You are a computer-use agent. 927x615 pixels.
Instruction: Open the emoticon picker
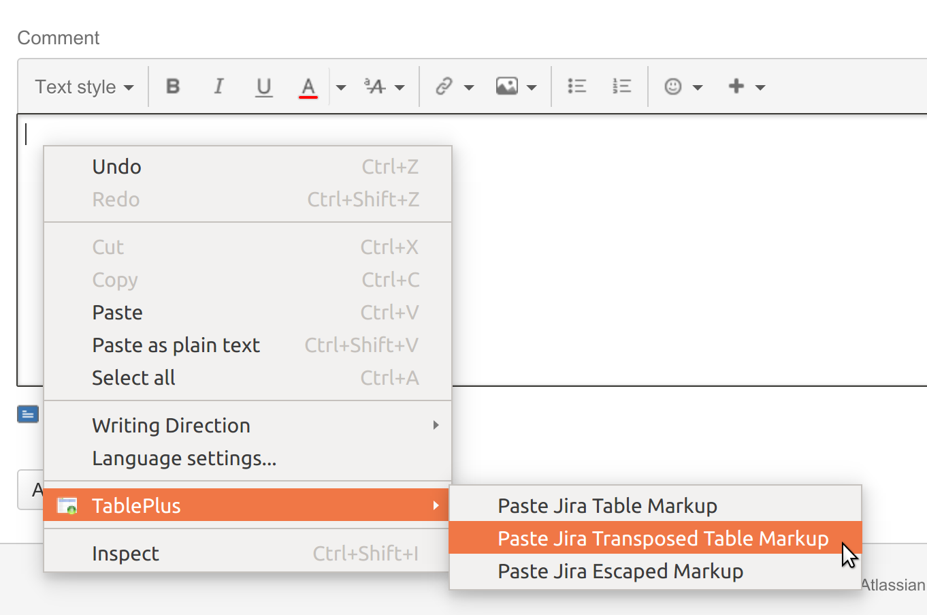[673, 86]
